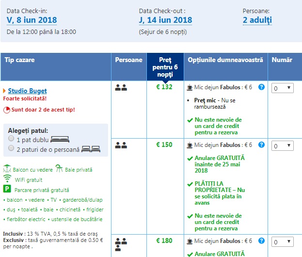Click the green parking P icon

[7, 190]
